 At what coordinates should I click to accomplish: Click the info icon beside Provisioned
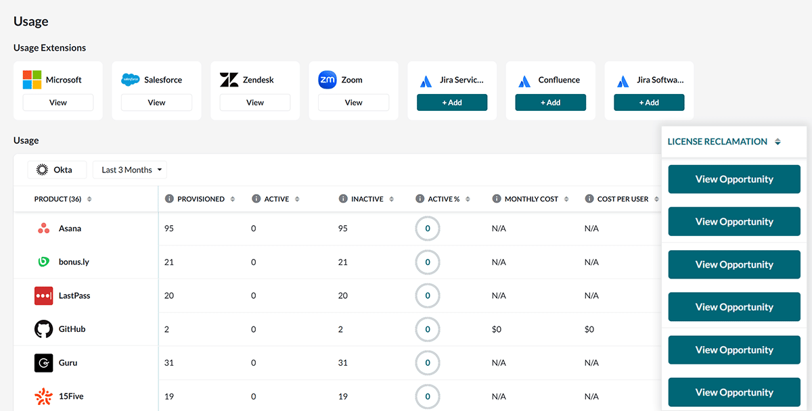(170, 199)
